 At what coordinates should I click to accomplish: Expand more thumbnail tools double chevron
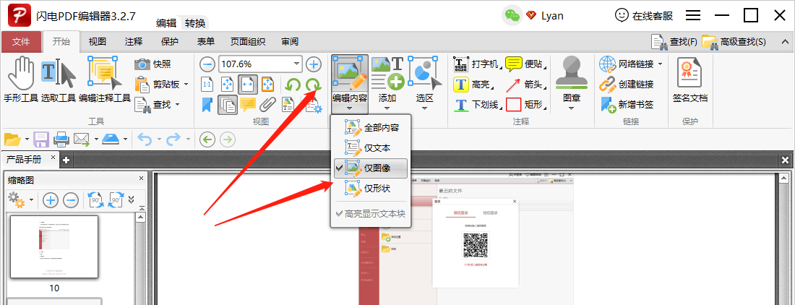pos(132,199)
